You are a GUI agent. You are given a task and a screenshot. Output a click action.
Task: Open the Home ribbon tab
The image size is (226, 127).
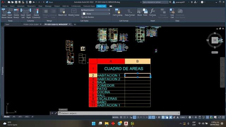coord(5,6)
